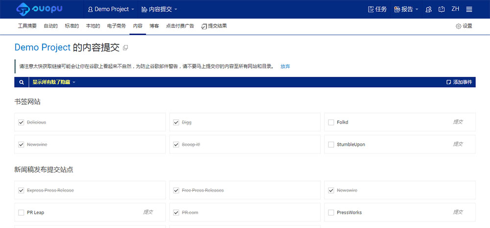The width and height of the screenshot is (490, 228).
Task: Click the 书签网站 section heading
Action: click(27, 102)
